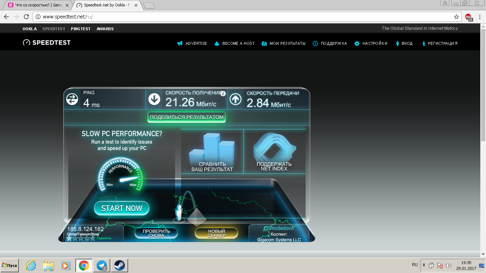Click the Speedtest logo in header
This screenshot has width=486, height=273.
47,43
